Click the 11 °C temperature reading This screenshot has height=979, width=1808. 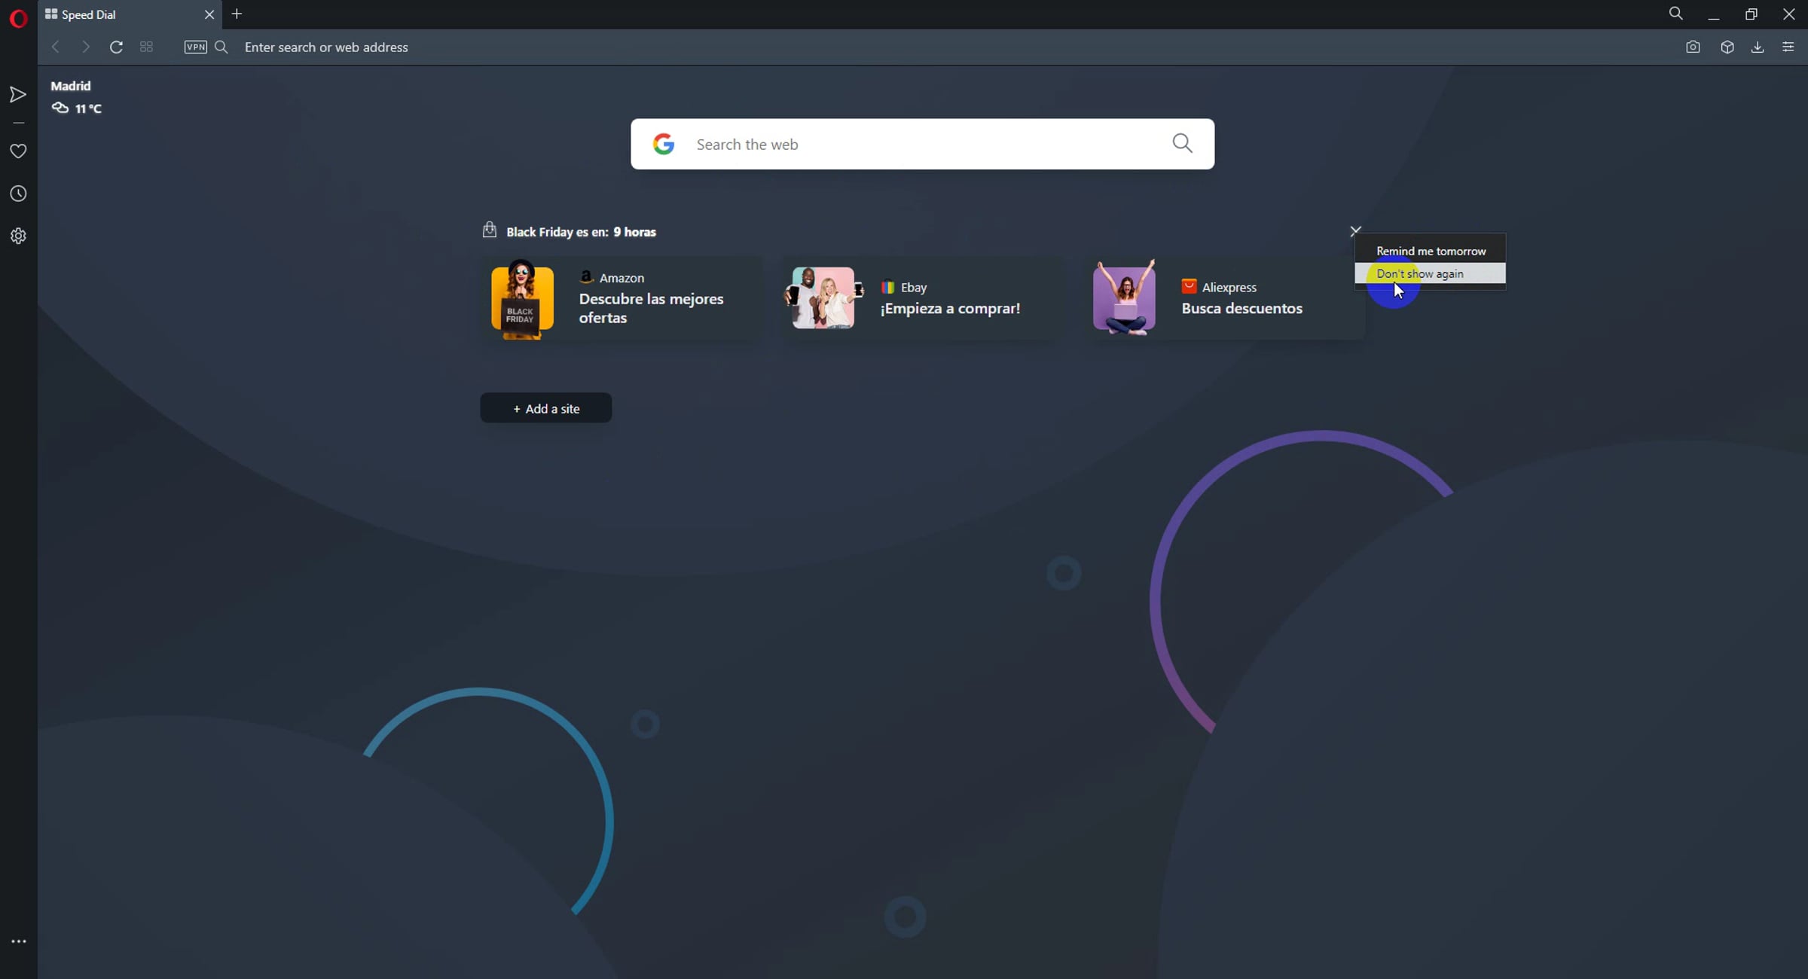[88, 108]
